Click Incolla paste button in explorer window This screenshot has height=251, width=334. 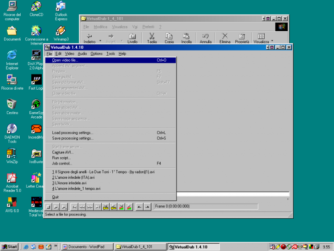coord(186,39)
